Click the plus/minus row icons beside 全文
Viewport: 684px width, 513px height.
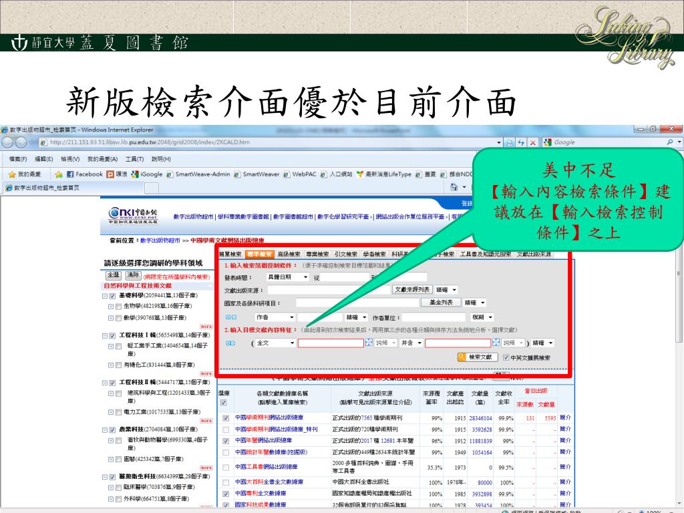[230, 343]
